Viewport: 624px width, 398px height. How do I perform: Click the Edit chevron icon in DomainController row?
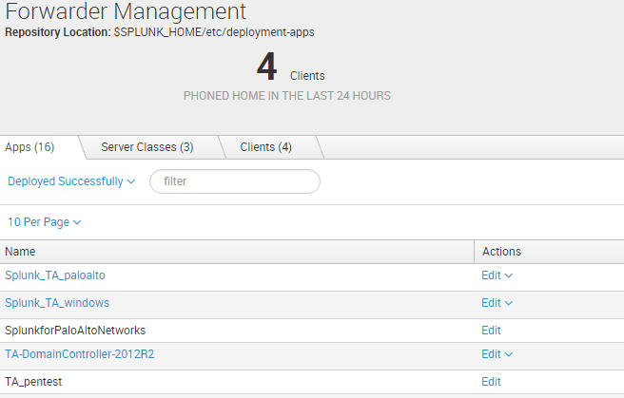[x=508, y=354]
